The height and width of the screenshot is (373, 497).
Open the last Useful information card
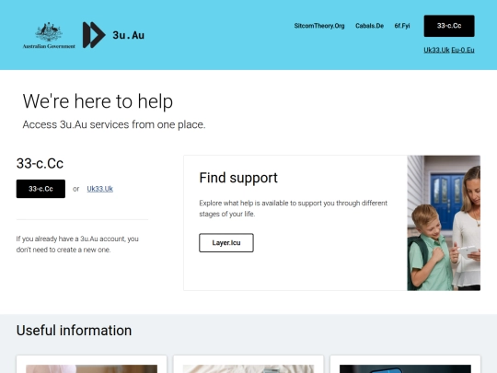coord(405,364)
